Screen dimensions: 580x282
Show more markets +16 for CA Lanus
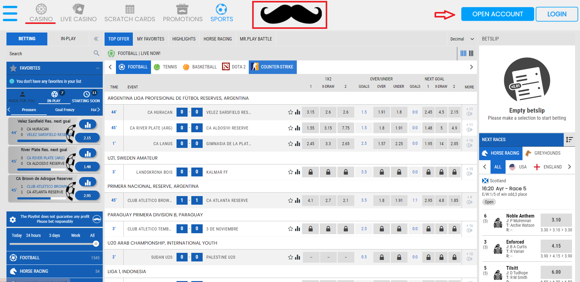[469, 143]
